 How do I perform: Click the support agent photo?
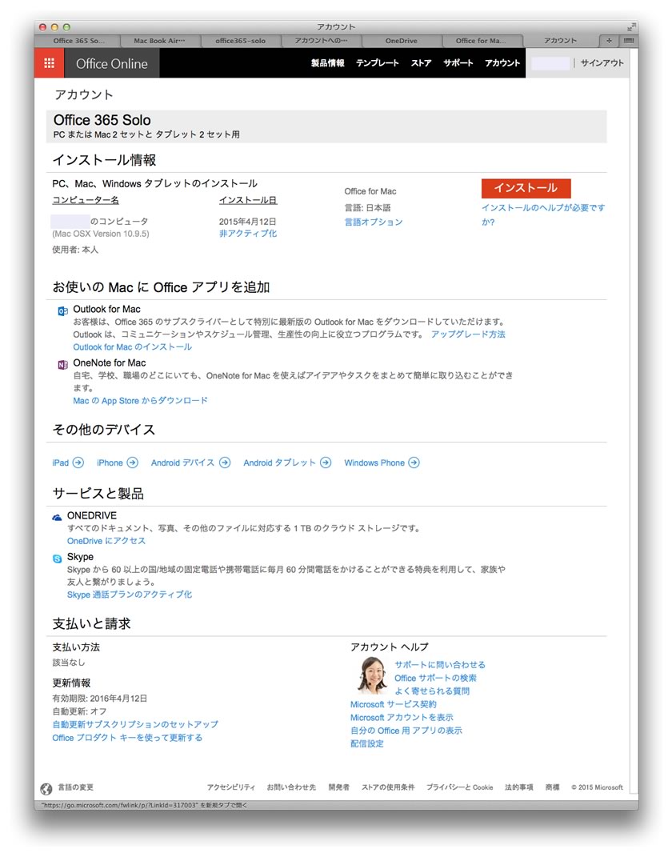[x=371, y=675]
